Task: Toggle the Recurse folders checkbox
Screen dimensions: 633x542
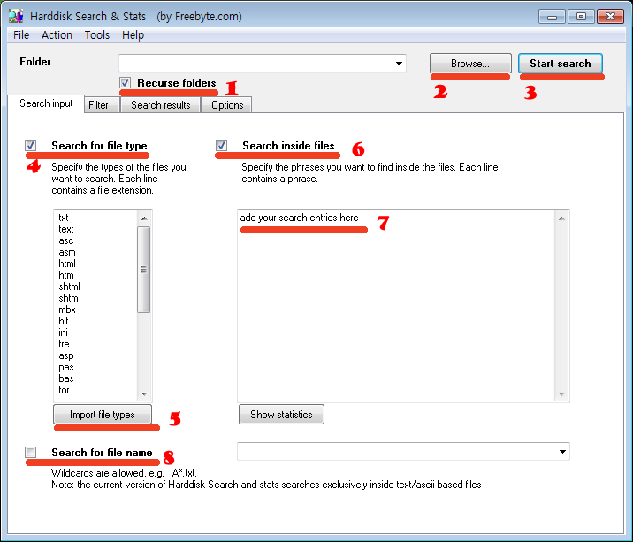Action: click(x=125, y=83)
